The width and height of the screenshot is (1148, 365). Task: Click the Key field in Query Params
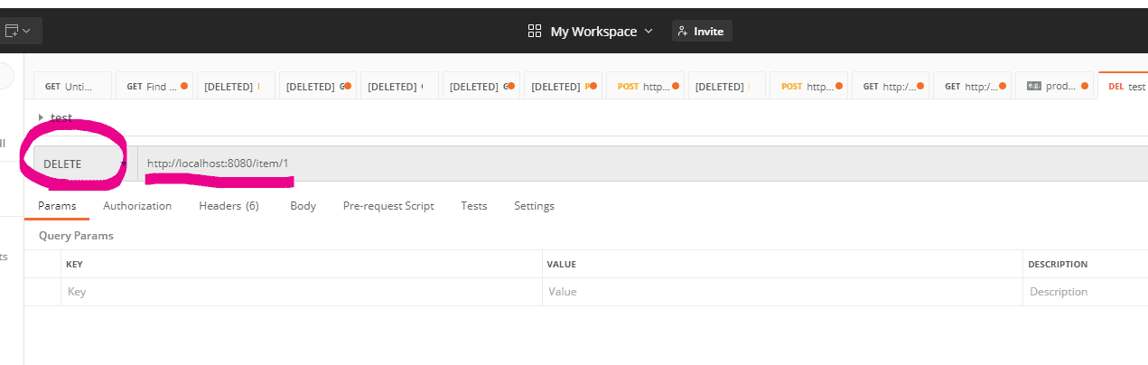[298, 292]
